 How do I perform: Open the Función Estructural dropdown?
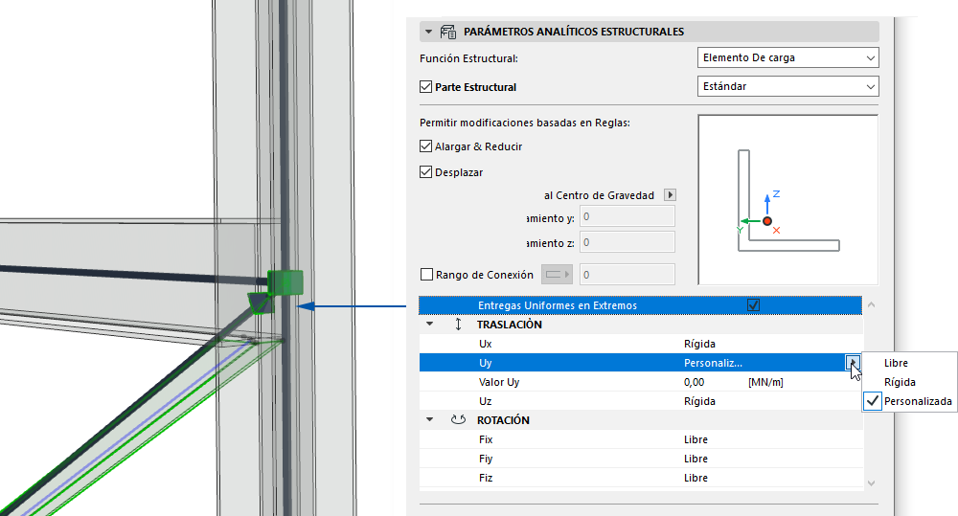click(787, 58)
